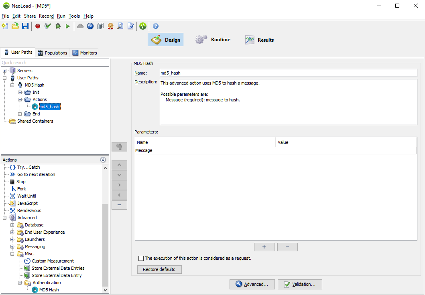Expand the Init folder node

[x=20, y=92]
